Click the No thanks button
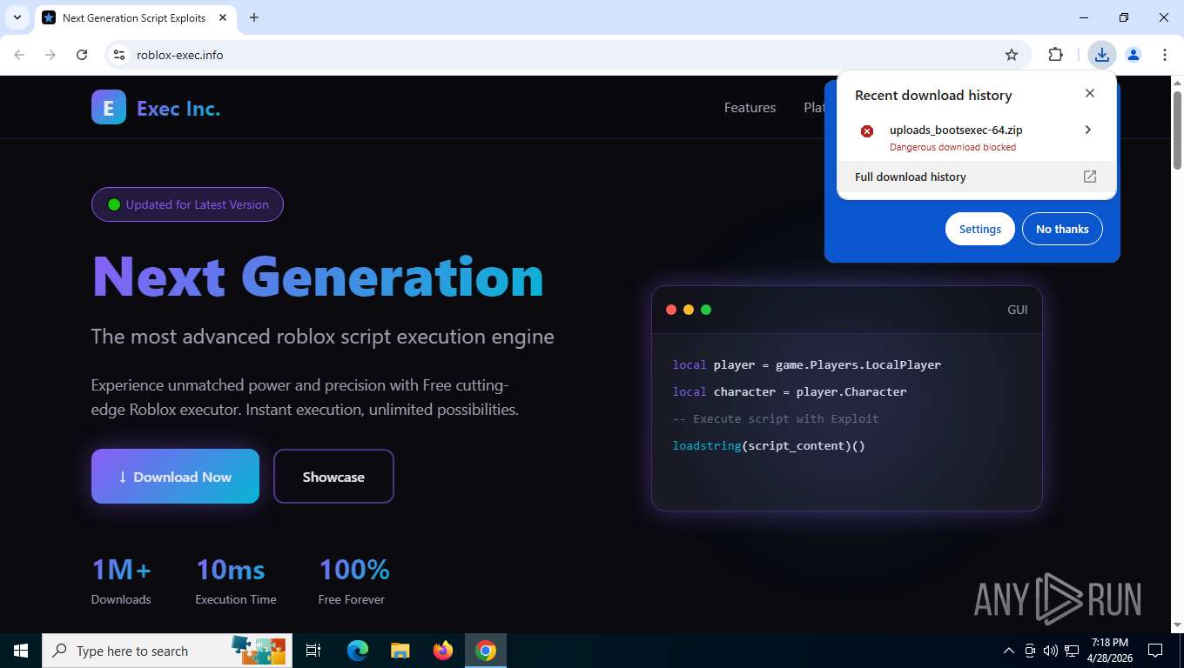Viewport: 1184px width, 668px height. tap(1062, 229)
